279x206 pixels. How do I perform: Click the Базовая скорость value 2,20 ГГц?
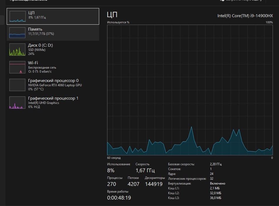(x=216, y=164)
